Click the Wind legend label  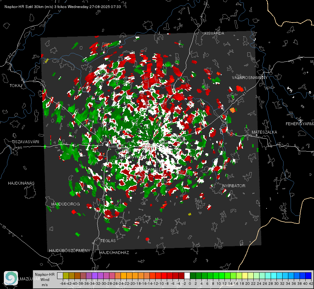coord(45,280)
